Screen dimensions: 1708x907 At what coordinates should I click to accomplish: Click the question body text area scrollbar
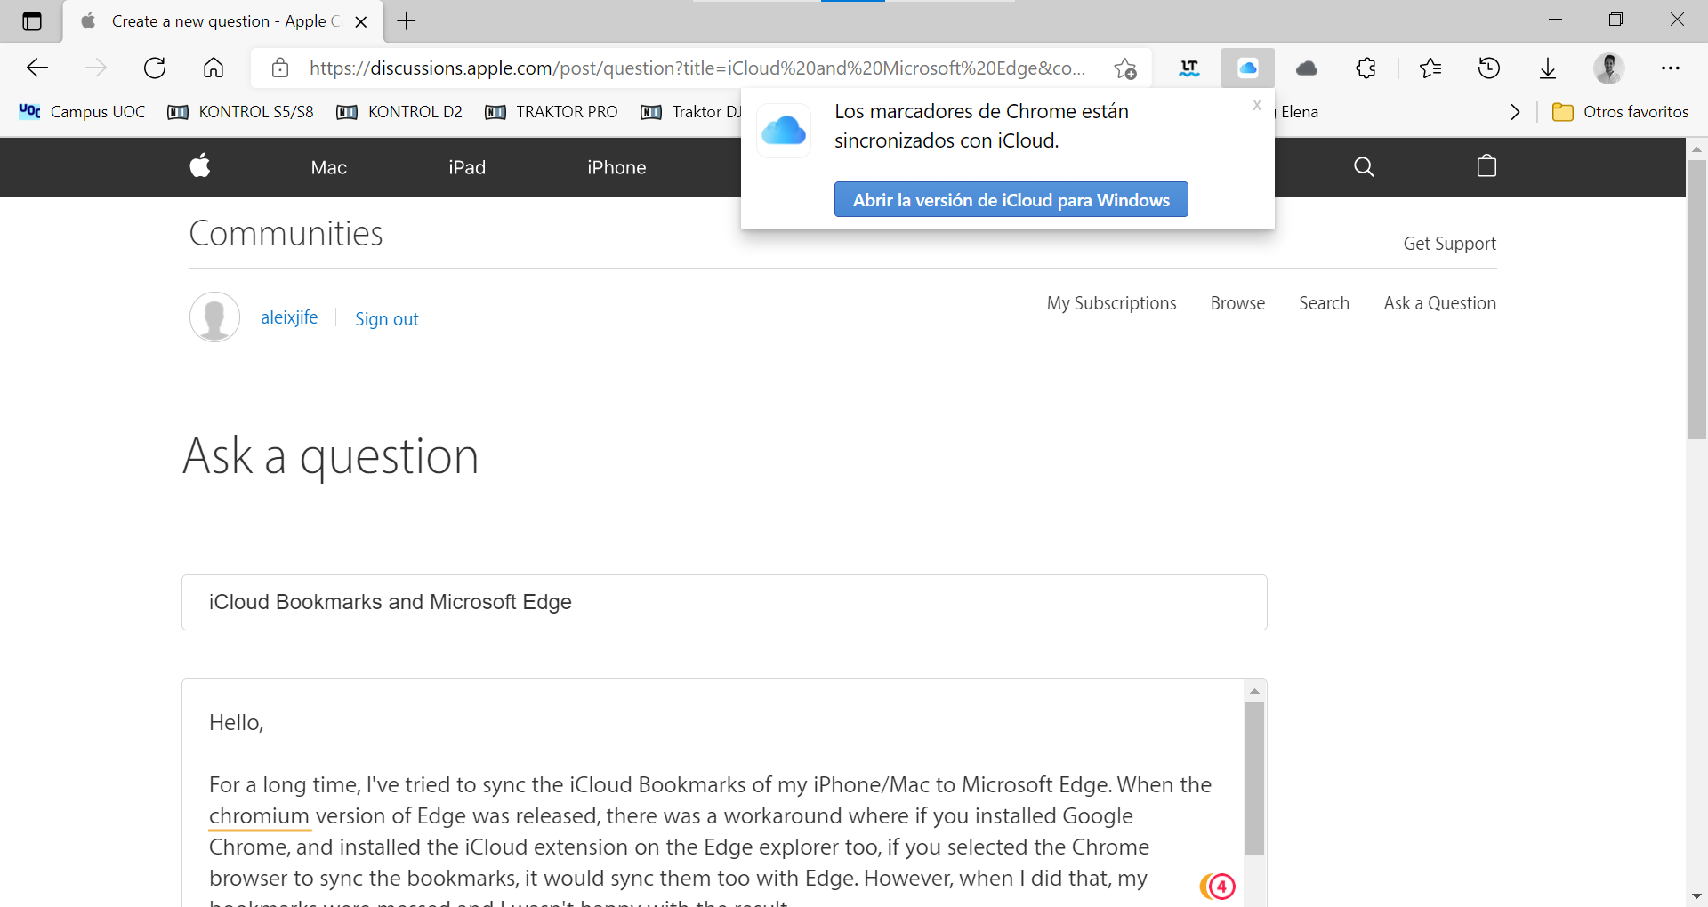tap(1254, 777)
